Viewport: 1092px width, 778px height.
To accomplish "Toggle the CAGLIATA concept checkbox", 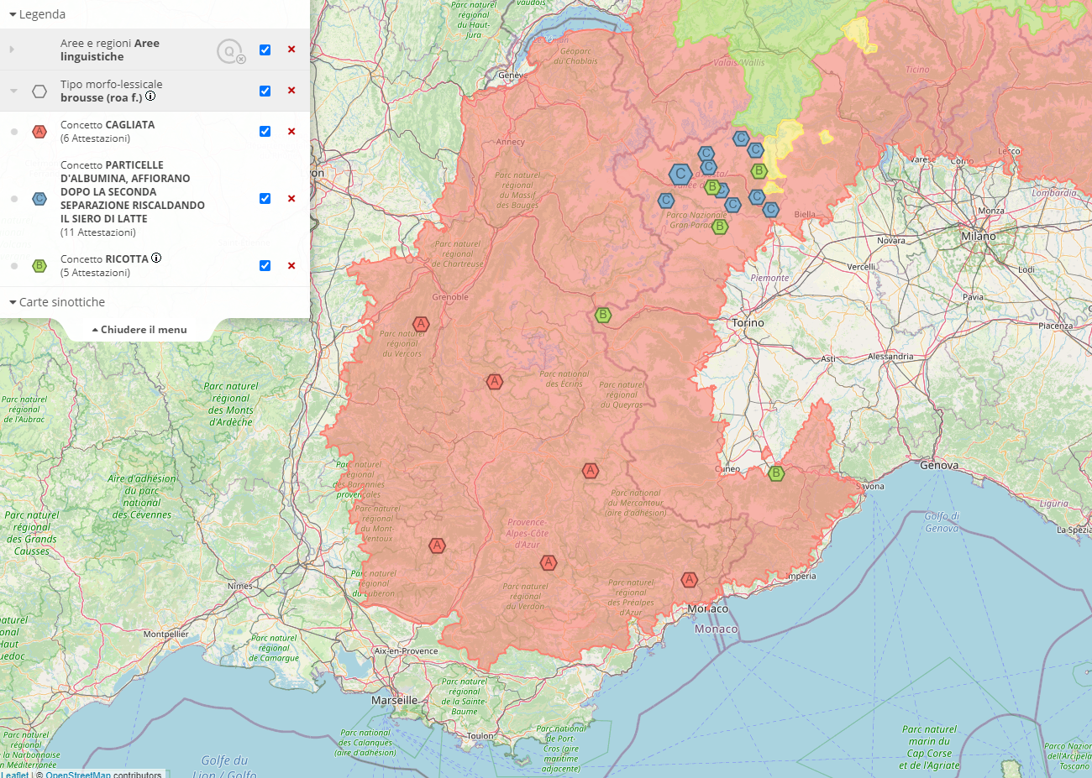I will tap(265, 132).
